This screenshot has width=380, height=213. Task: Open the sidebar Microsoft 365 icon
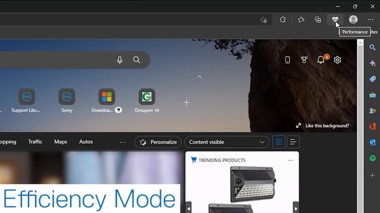pyautogui.click(x=372, y=126)
